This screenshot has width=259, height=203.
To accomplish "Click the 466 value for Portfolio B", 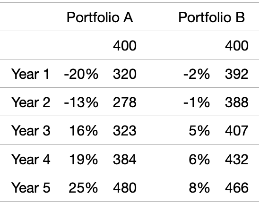I will [237, 187].
